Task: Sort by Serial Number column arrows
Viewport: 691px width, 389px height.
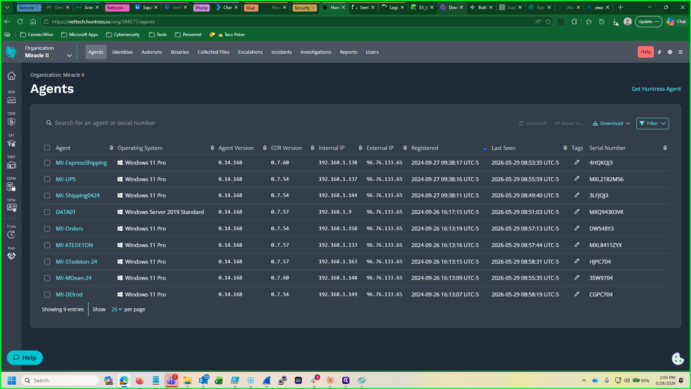Action: pos(665,148)
